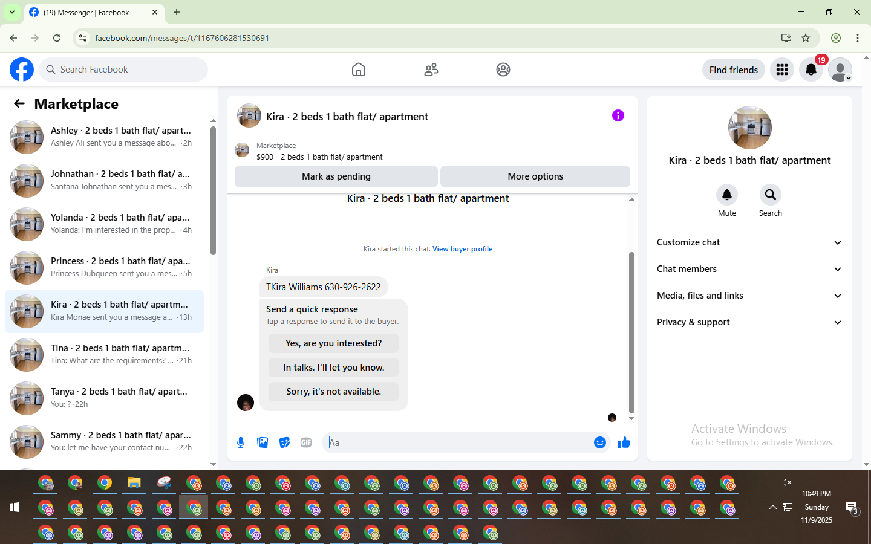Toggle the muted system volume icon
The width and height of the screenshot is (871, 544).
point(787,482)
